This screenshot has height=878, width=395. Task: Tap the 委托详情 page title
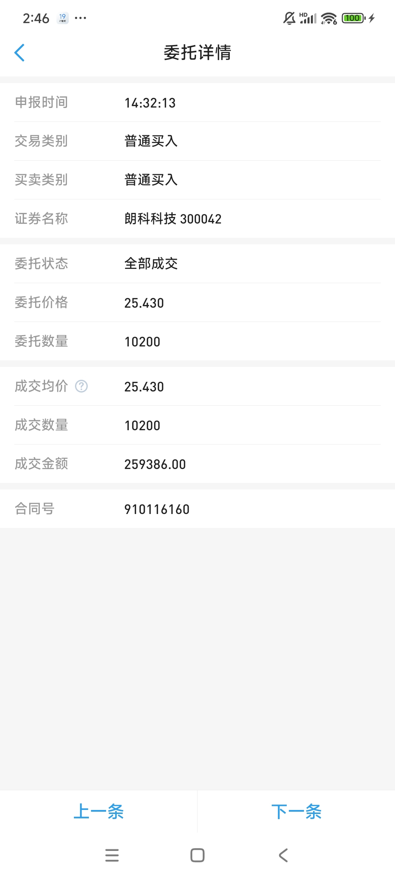coord(197,53)
